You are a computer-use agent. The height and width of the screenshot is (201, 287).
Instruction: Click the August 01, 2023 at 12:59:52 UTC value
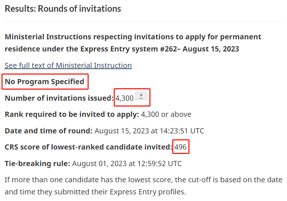[x=127, y=164]
